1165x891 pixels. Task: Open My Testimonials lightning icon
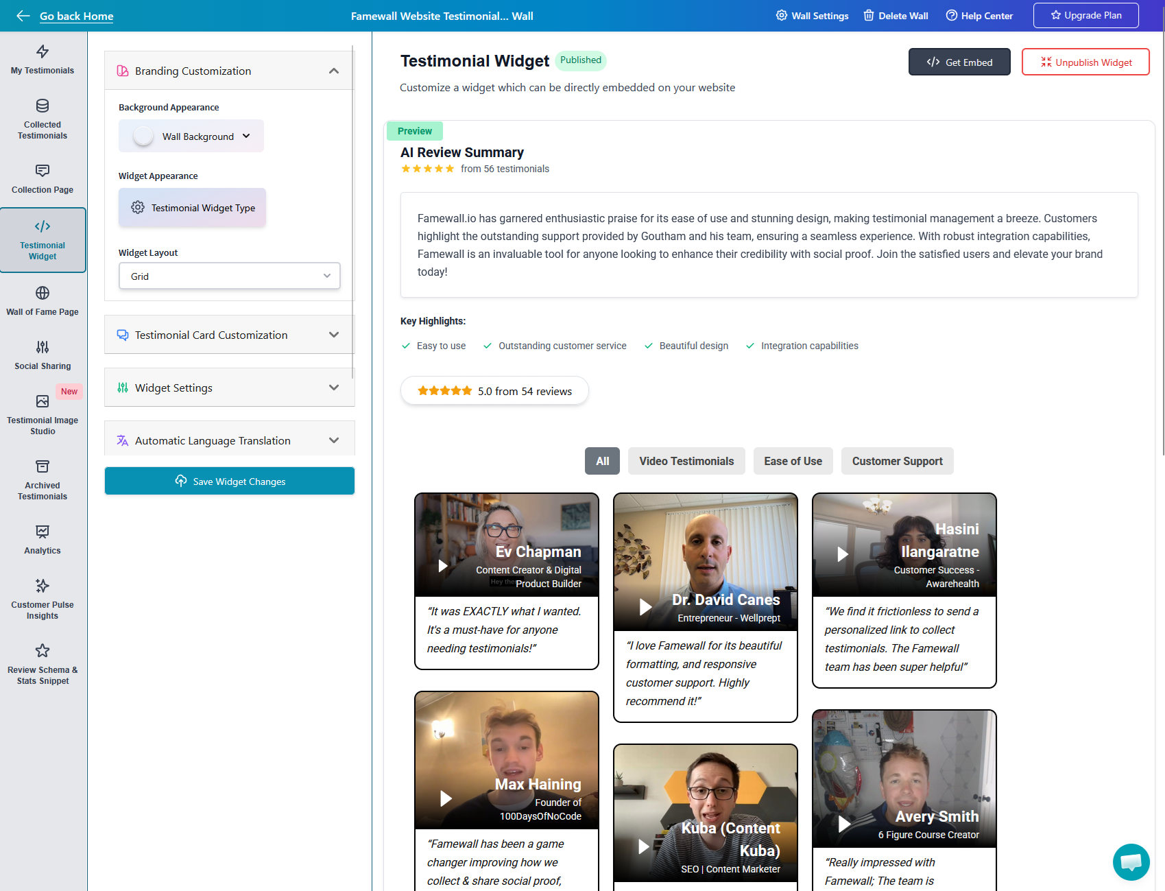pyautogui.click(x=43, y=51)
